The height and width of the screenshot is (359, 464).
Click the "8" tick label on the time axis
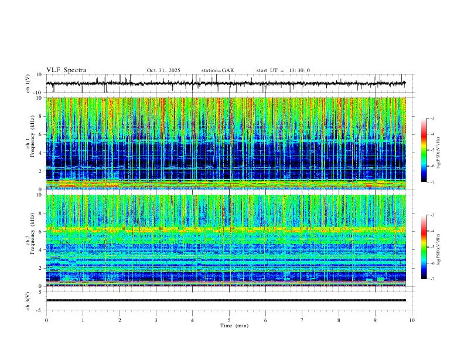[x=339, y=320]
